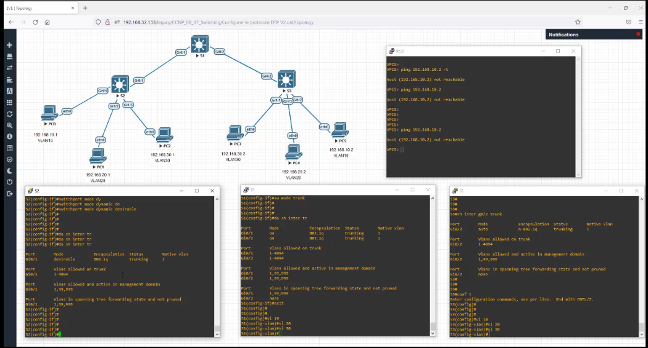Click the Logout icon in sidebar

coord(9,194)
